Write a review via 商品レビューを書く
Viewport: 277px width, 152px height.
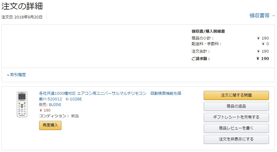236,128
